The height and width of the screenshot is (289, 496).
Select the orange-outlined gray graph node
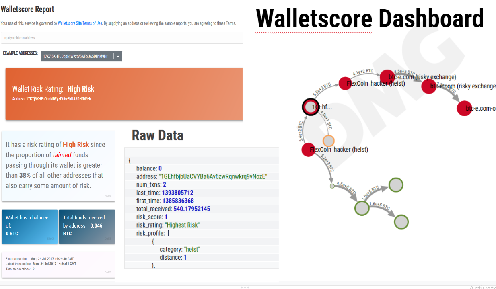[x=329, y=141]
